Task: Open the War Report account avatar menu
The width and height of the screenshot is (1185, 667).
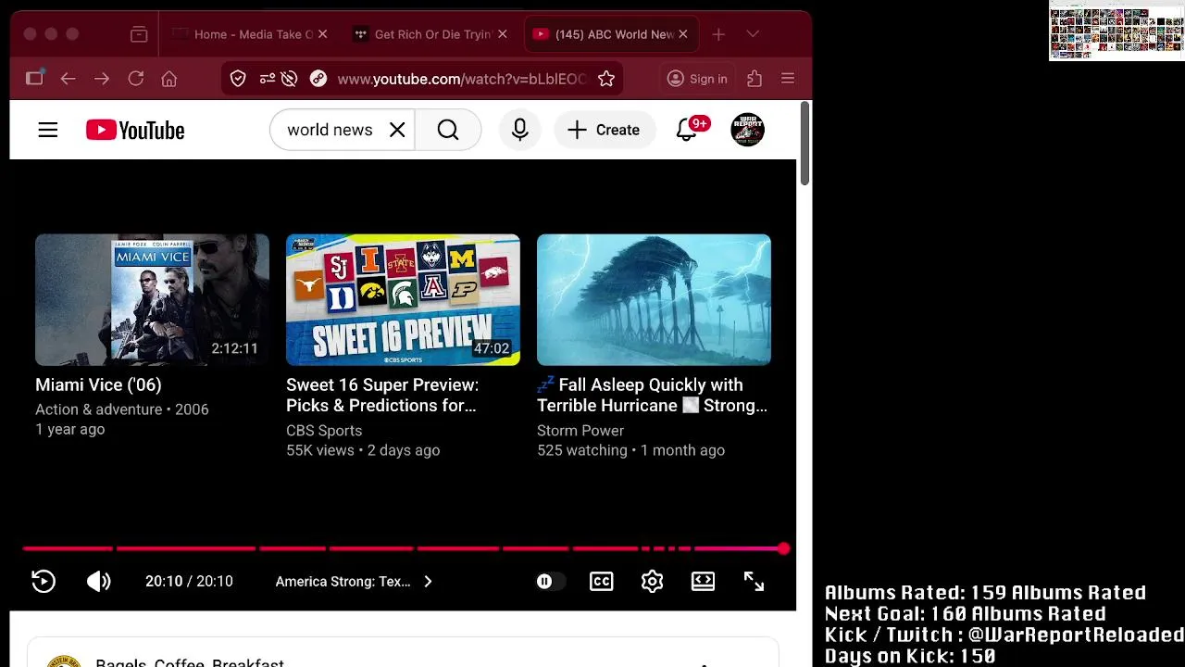Action: [747, 130]
